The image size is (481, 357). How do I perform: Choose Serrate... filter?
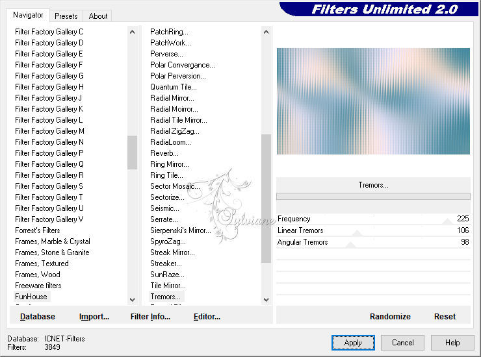point(164,219)
